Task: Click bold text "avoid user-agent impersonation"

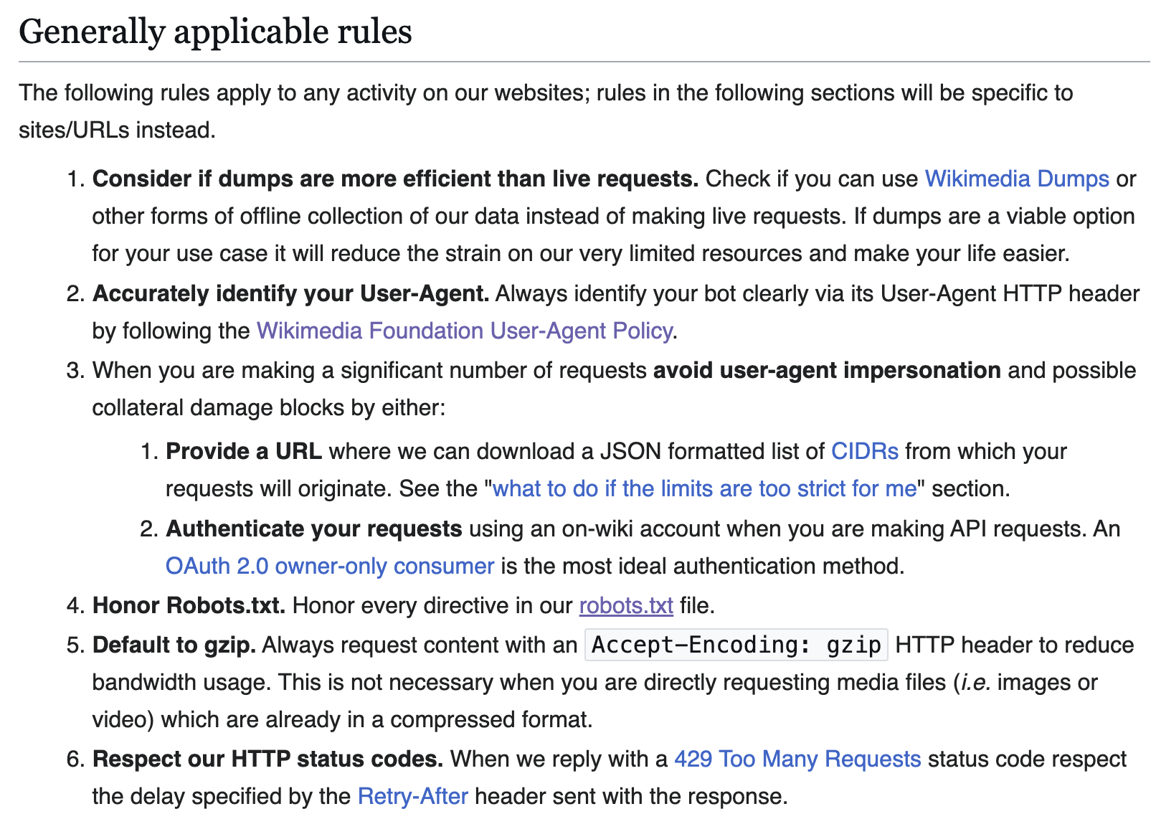Action: (827, 370)
